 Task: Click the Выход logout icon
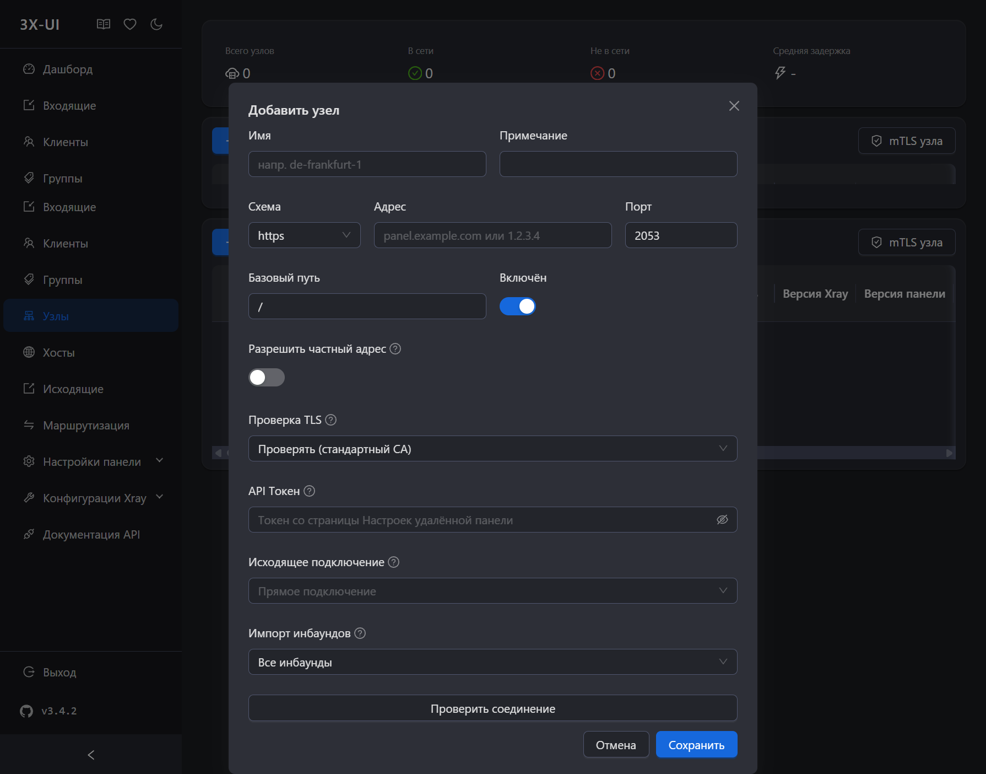pyautogui.click(x=29, y=672)
